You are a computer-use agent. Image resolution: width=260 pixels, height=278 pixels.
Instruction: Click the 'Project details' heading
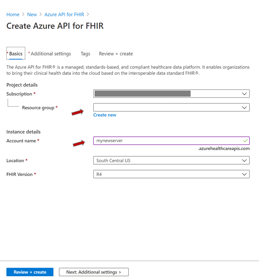click(x=22, y=85)
